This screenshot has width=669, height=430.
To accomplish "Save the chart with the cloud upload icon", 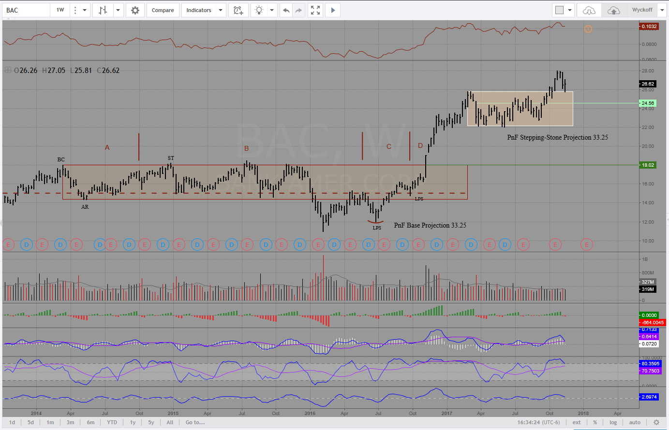I will tap(613, 10).
